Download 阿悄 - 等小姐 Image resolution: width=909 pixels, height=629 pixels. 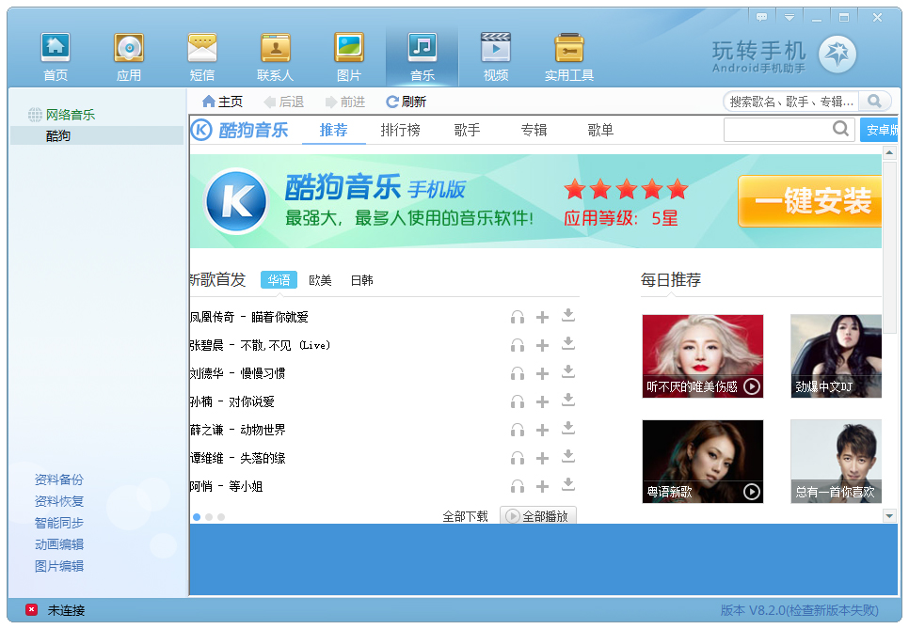click(568, 485)
